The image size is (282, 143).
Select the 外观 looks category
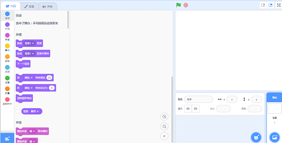click(x=7, y=26)
